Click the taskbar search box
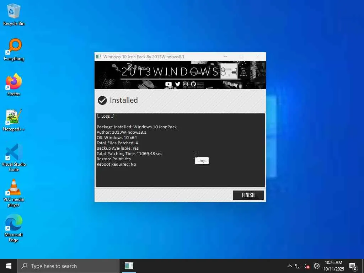 (x=68, y=266)
